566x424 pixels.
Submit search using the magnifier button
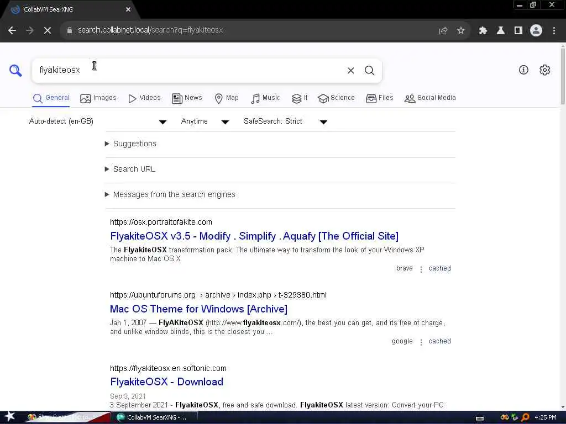pos(369,71)
